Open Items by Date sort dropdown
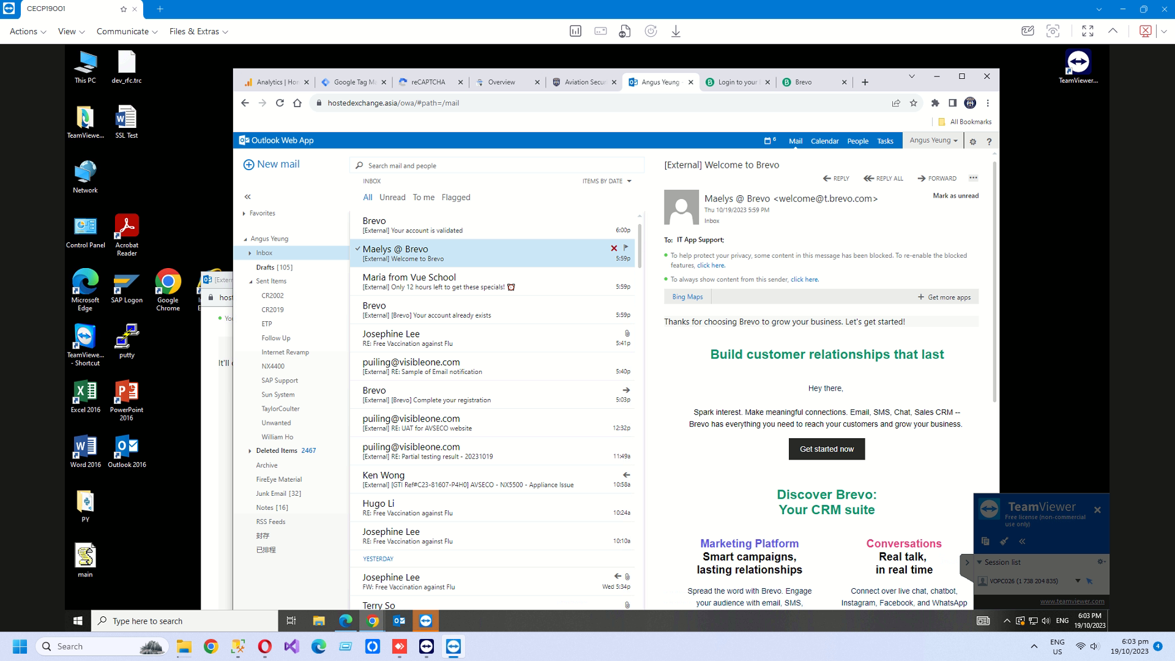This screenshot has width=1175, height=661. (x=606, y=181)
